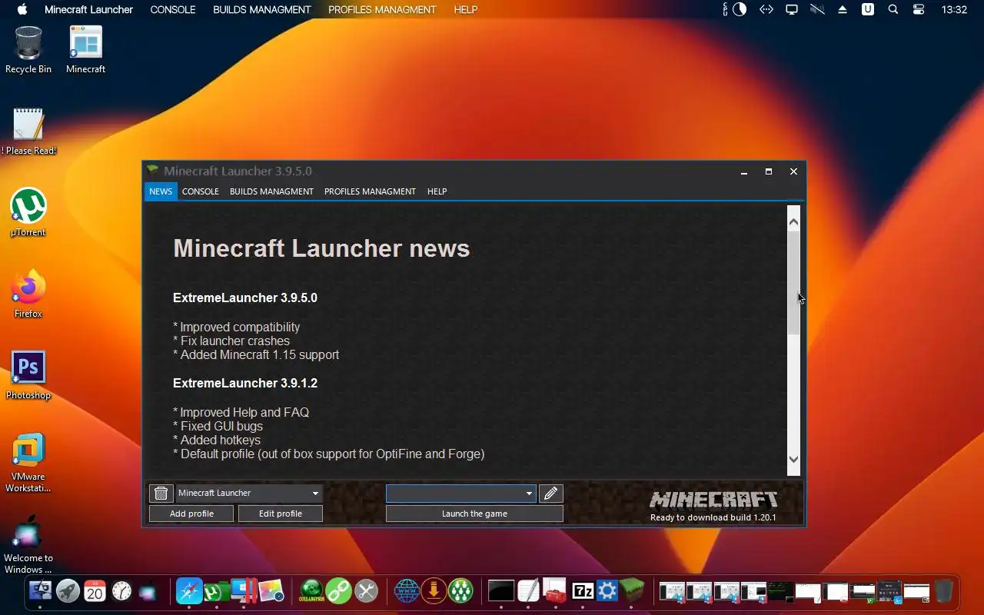This screenshot has width=984, height=615.
Task: Expand the Minecraft Launcher profile dropdown
Action: 315,494
